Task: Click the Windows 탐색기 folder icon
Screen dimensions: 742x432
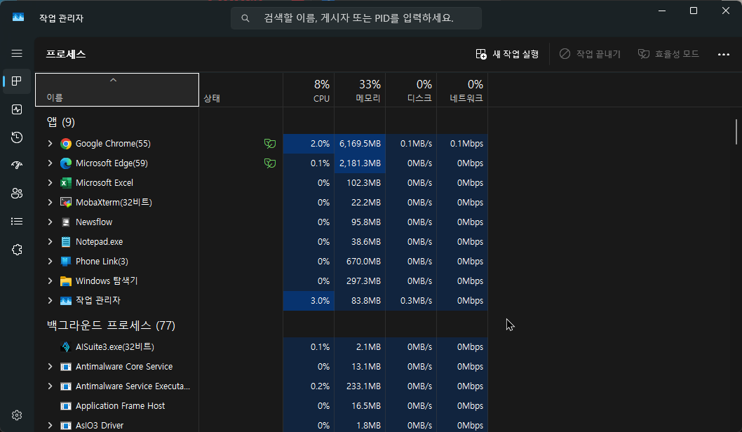Action: pos(66,281)
